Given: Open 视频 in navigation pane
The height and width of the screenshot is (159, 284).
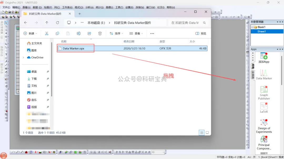Looking at the screenshot, I should tap(32, 107).
